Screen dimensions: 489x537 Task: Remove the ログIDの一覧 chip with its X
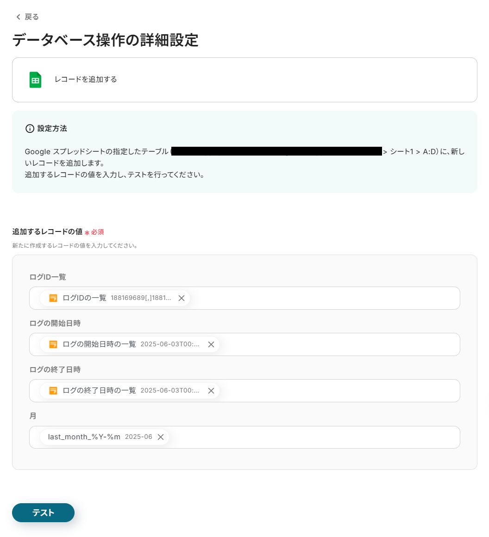click(182, 298)
